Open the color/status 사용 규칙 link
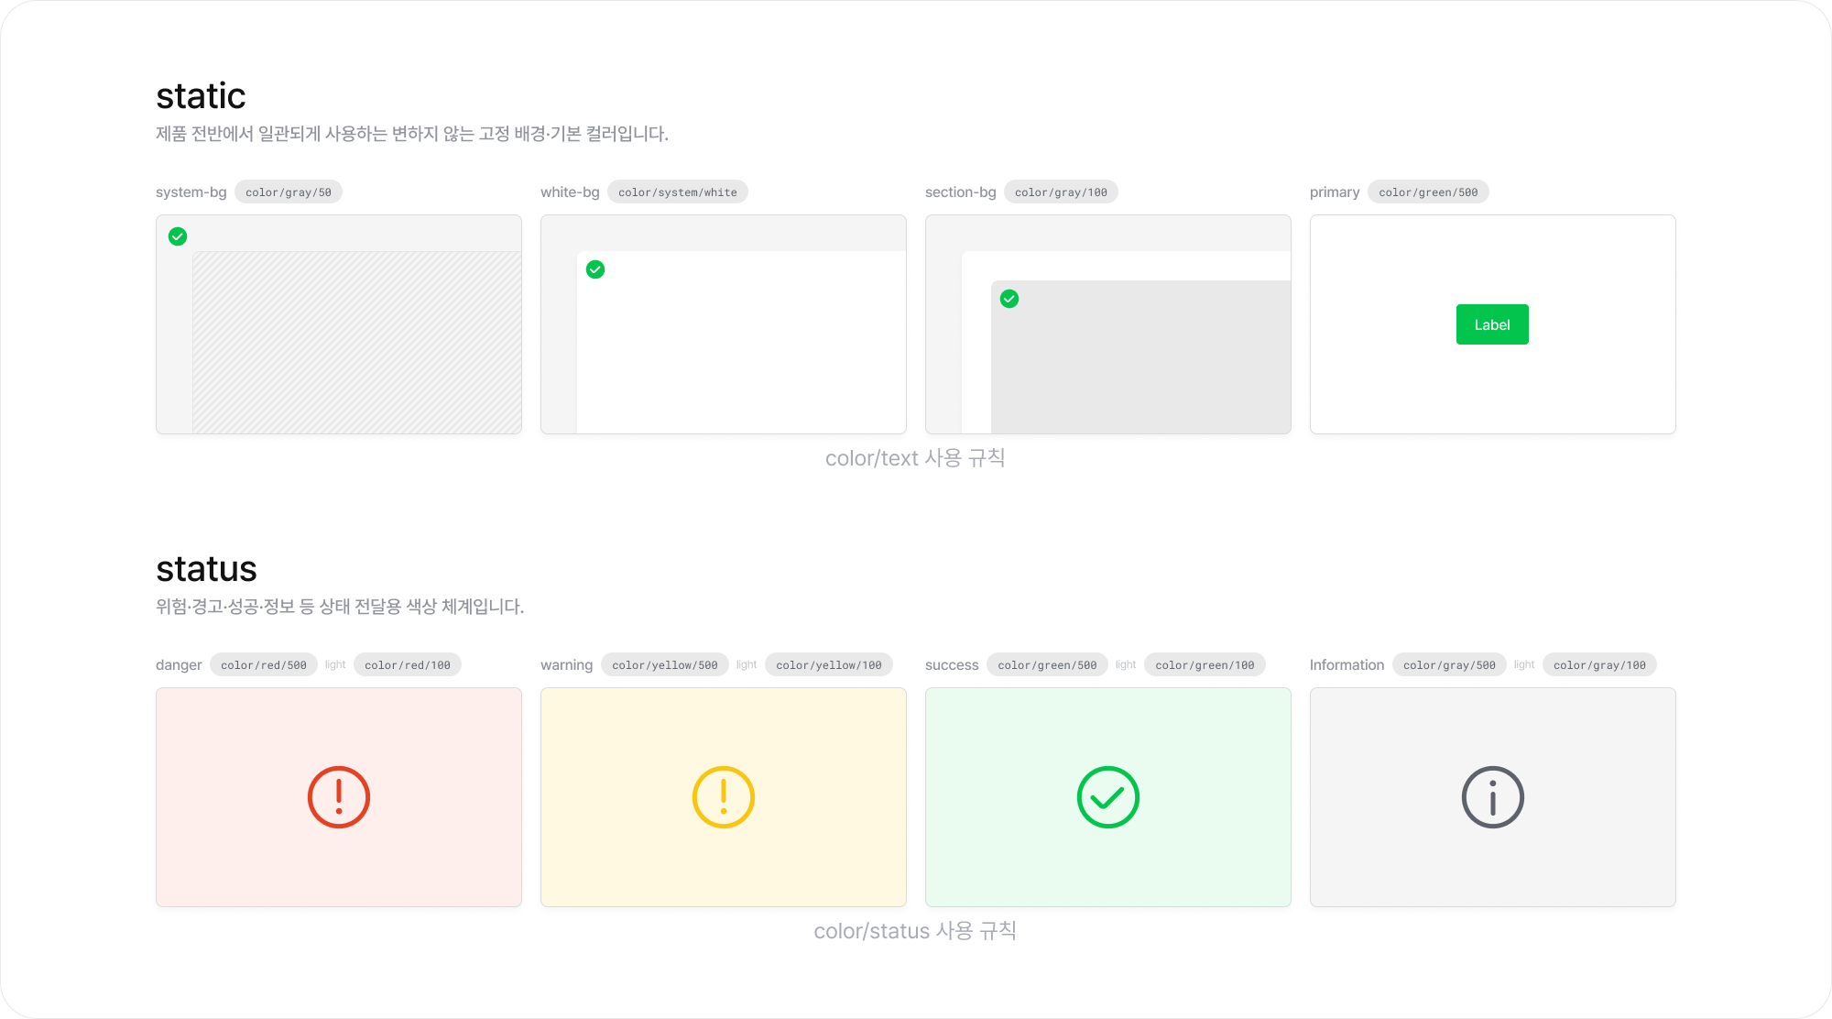The height and width of the screenshot is (1019, 1832). coord(915,931)
